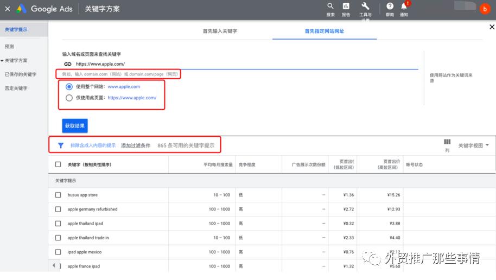Click the www.apple.com link
496x280 pixels.
point(124,87)
